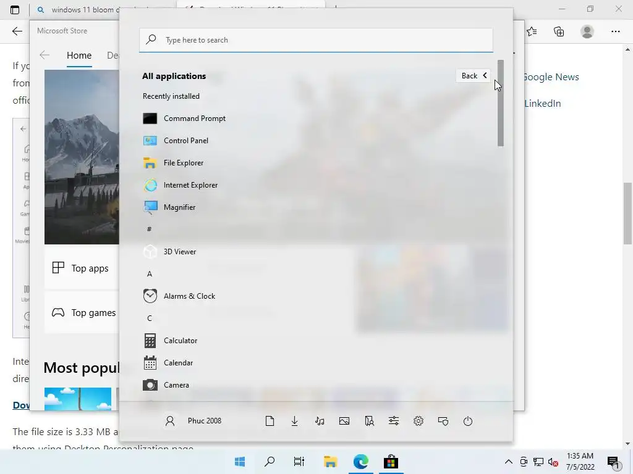Click the 'A' section header letter

click(150, 273)
